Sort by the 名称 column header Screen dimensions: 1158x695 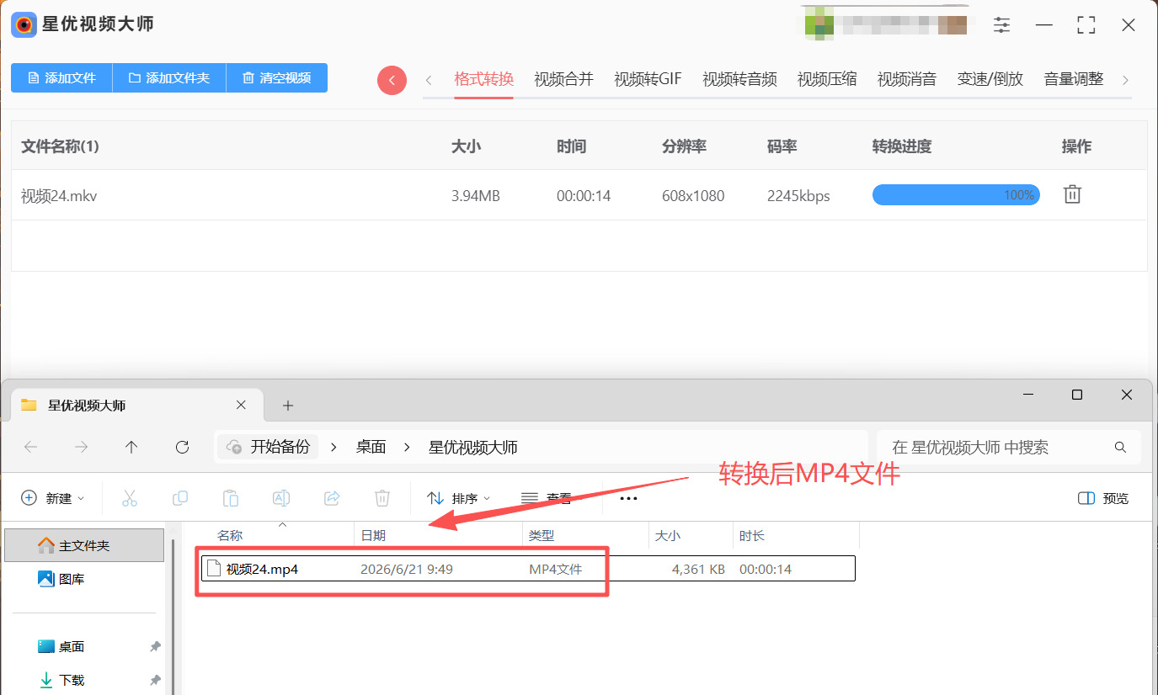point(230,535)
